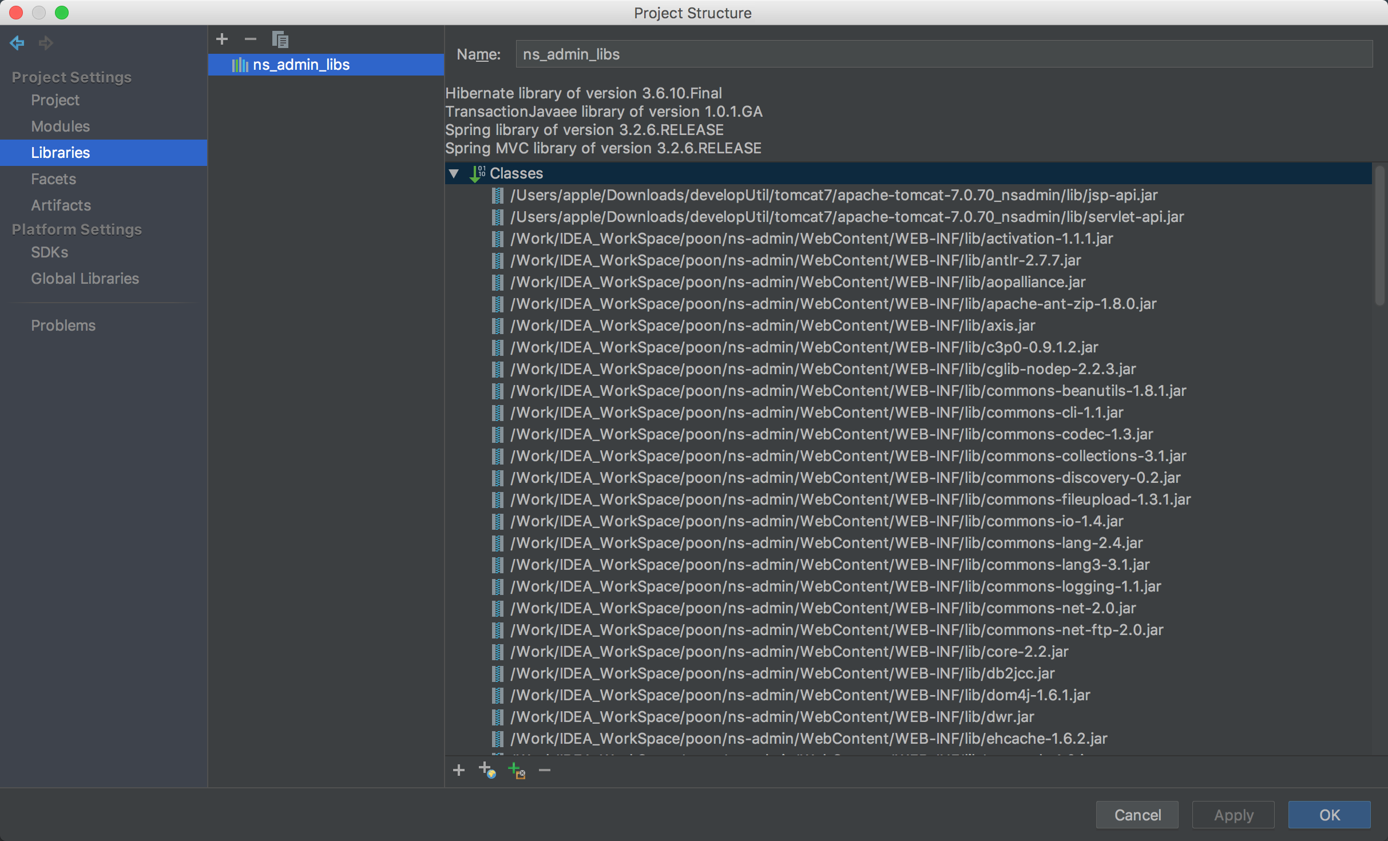The image size is (1388, 841).
Task: Add a new project library
Action: [222, 39]
